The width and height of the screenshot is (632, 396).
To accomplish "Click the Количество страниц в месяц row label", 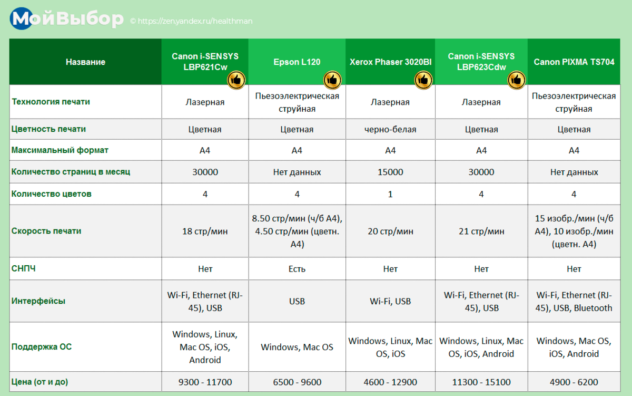I will coord(71,172).
